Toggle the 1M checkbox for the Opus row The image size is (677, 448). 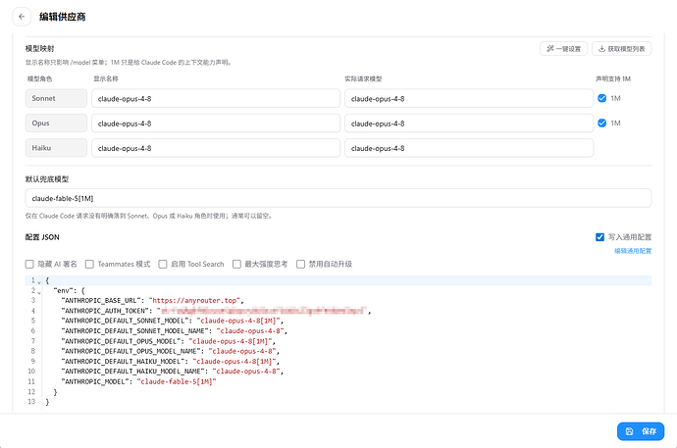tap(601, 124)
